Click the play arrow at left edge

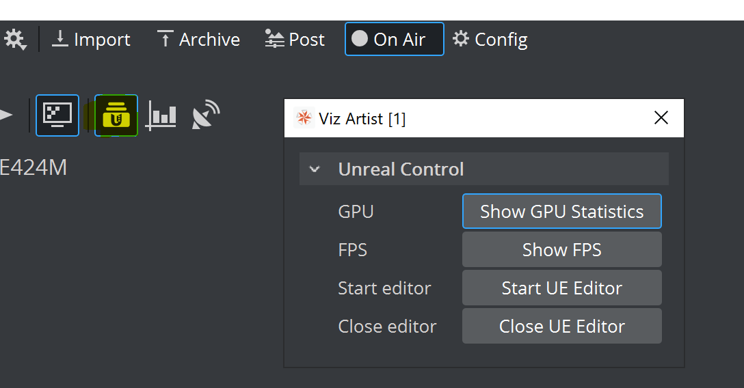point(6,115)
